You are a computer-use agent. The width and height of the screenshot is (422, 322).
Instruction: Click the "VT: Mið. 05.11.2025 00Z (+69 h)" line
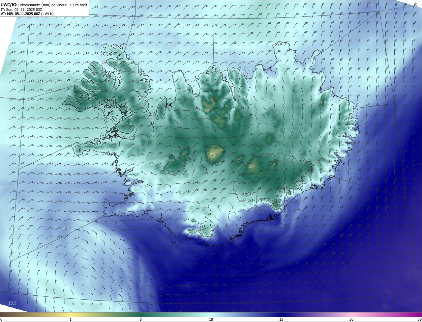pyautogui.click(x=27, y=14)
